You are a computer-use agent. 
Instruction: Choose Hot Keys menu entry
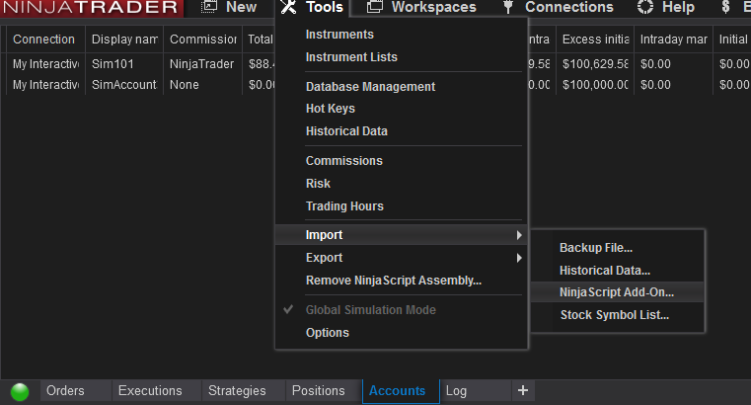click(331, 109)
